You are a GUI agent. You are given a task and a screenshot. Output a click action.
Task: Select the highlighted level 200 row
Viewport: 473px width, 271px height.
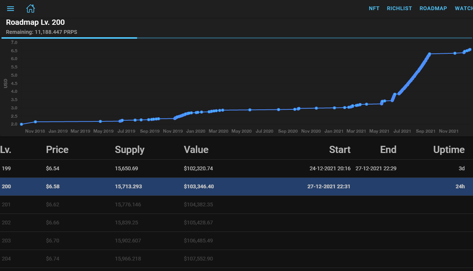[x=236, y=186]
